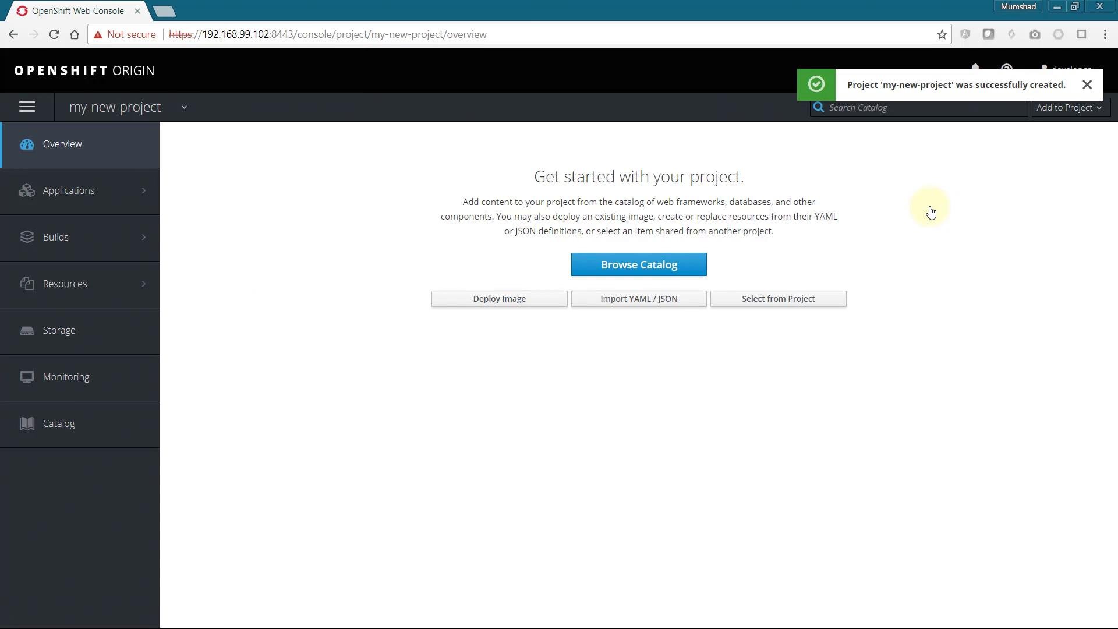
Task: Click the first gray extension icon
Action: coord(965,34)
